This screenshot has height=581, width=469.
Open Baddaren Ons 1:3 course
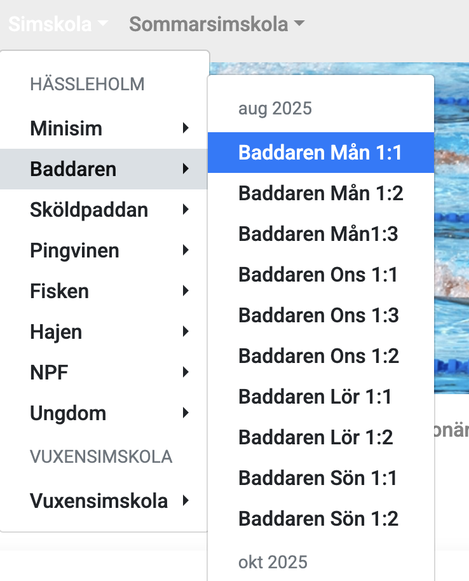tap(318, 315)
